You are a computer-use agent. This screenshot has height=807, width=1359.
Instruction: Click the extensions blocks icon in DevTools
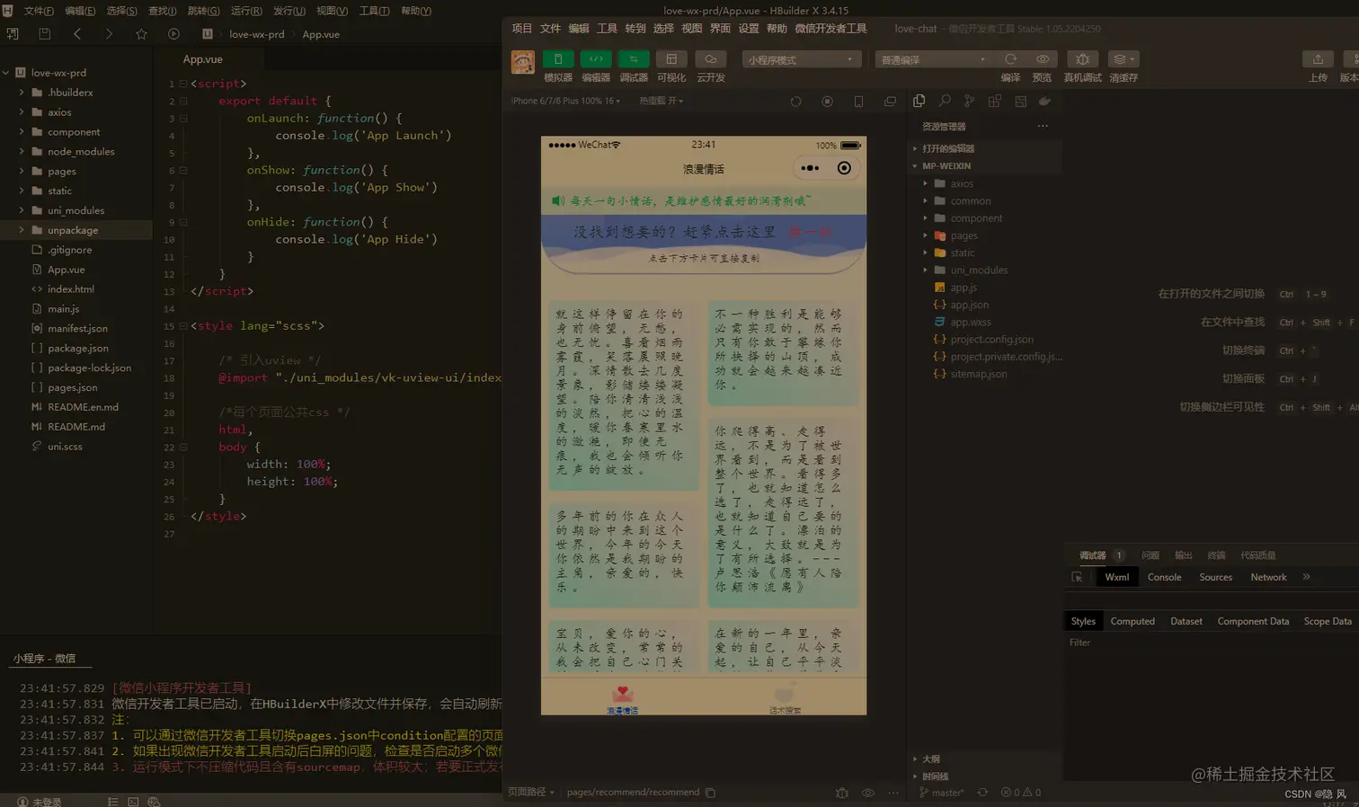pyautogui.click(x=994, y=101)
